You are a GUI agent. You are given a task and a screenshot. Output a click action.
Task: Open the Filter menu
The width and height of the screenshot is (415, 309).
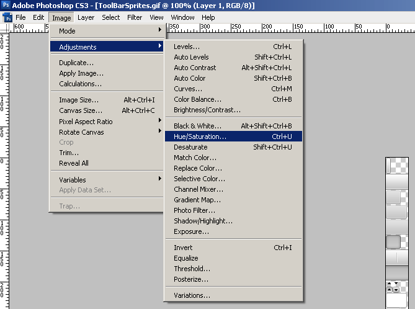[x=135, y=17]
